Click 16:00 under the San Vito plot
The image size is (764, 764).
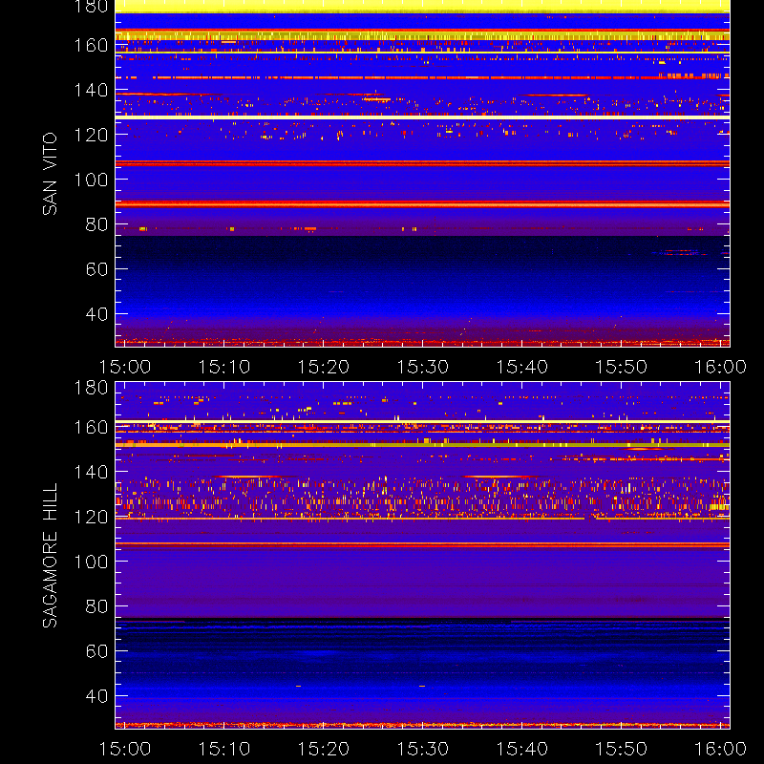(721, 367)
